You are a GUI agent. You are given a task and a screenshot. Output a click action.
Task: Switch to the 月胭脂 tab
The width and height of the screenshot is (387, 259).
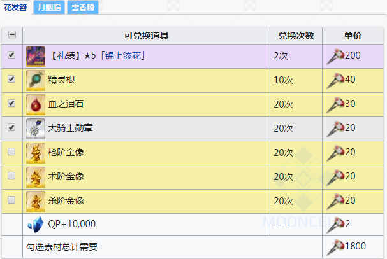[x=49, y=8]
